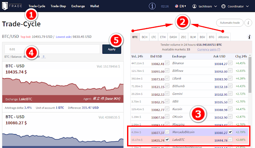The image size is (255, 148).
Task: Open the circled info icon in header
Action: (152, 6)
